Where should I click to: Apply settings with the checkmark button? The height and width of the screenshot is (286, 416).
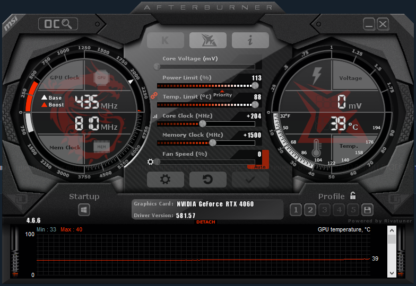(250, 180)
